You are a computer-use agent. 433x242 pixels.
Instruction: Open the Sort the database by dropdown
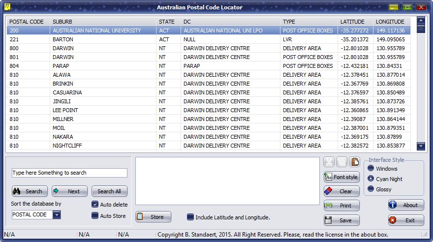pyautogui.click(x=57, y=214)
